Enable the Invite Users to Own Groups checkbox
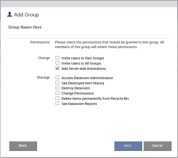The width and height of the screenshot is (178, 158). (x=57, y=58)
